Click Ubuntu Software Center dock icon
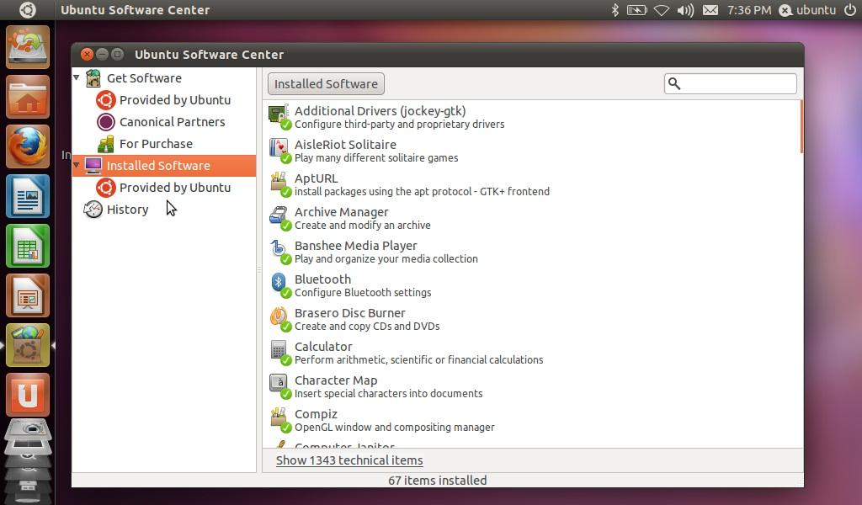The height and width of the screenshot is (505, 862). point(28,345)
